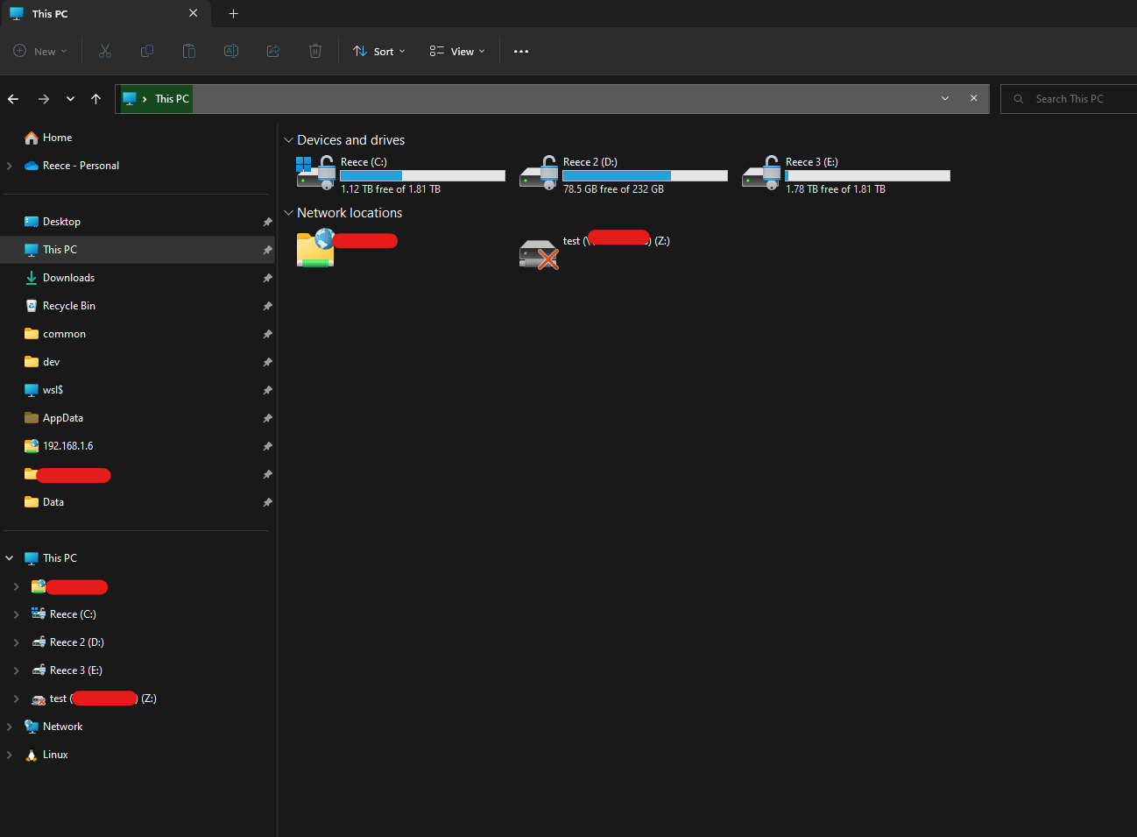Open the View dropdown menu

457,51
